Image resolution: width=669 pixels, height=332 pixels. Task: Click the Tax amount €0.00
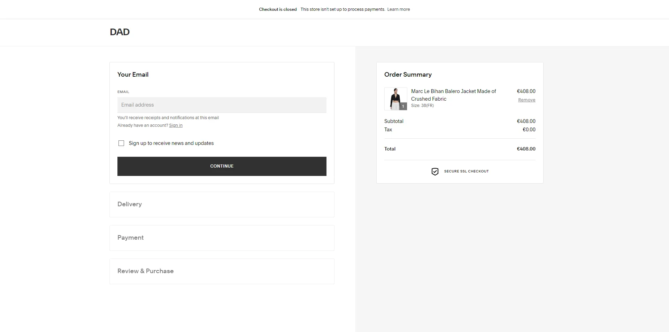529,130
